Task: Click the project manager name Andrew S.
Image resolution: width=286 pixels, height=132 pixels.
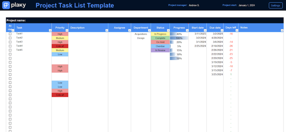Action: coord(194,5)
